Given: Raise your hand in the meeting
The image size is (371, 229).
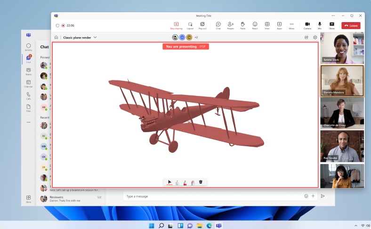Looking at the screenshot, I should pos(243,25).
